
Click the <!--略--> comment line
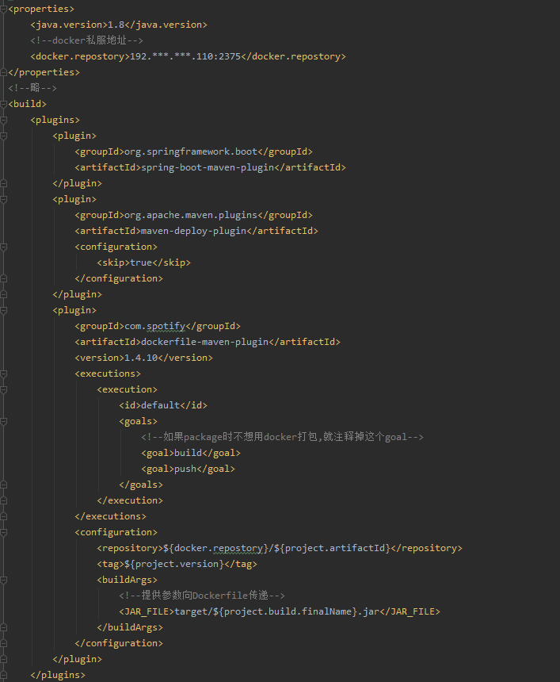tap(32, 88)
